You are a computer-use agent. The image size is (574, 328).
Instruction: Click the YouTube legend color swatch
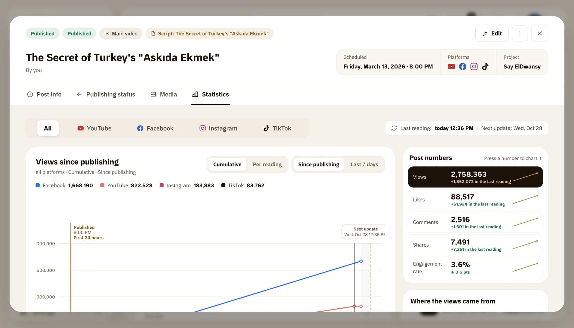[102, 185]
